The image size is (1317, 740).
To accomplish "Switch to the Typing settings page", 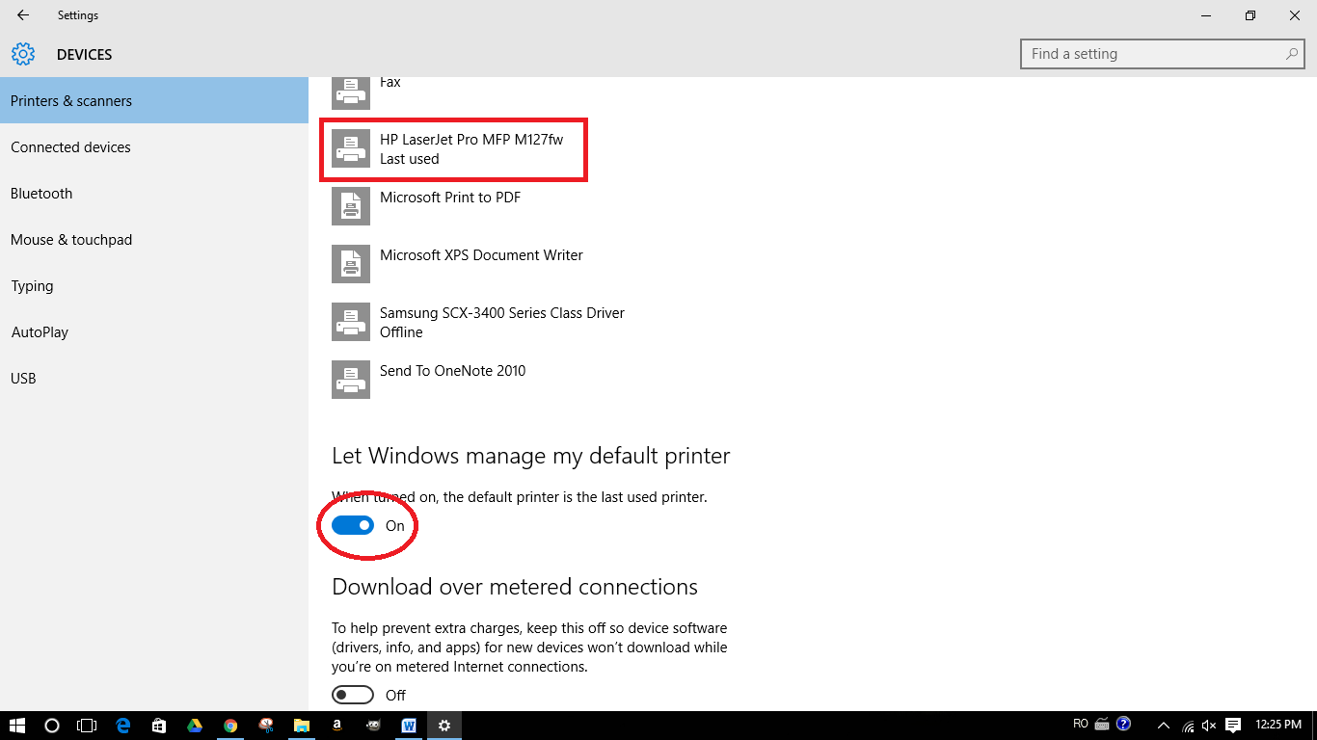I will pos(154,285).
